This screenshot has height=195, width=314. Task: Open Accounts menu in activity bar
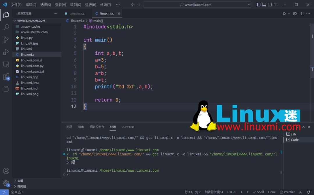(x=6, y=171)
